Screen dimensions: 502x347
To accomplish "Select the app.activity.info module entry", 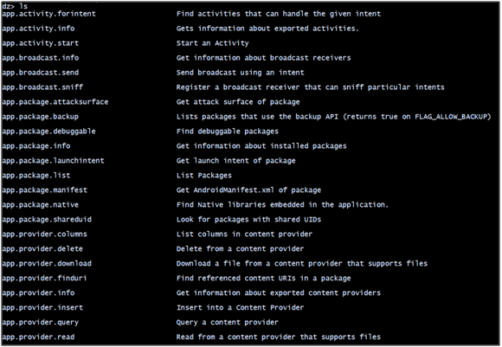I will click(38, 29).
